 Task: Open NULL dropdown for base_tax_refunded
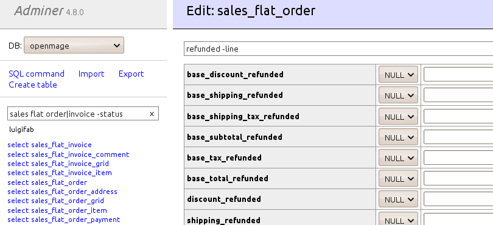[398, 157]
